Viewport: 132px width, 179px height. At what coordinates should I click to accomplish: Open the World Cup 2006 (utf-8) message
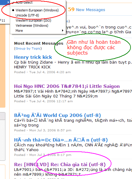[x=57, y=115]
